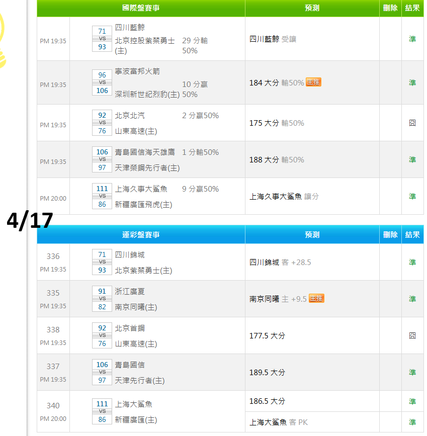Open 北京控股紫禁勇士 team link
Viewport: 427px width, 436px height.
145,46
